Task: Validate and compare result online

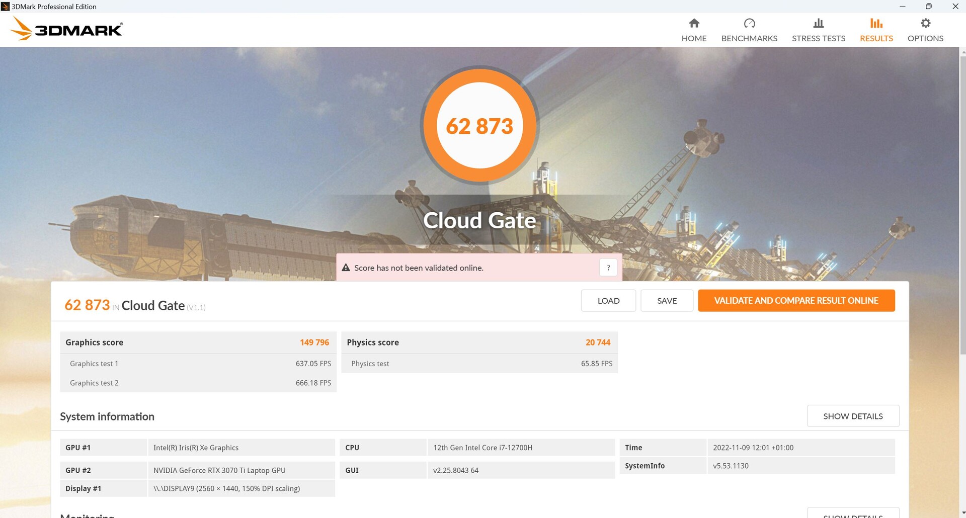Action: click(x=796, y=301)
